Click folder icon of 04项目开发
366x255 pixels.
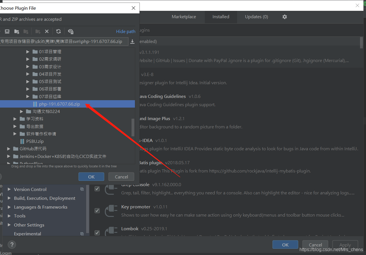click(35, 74)
